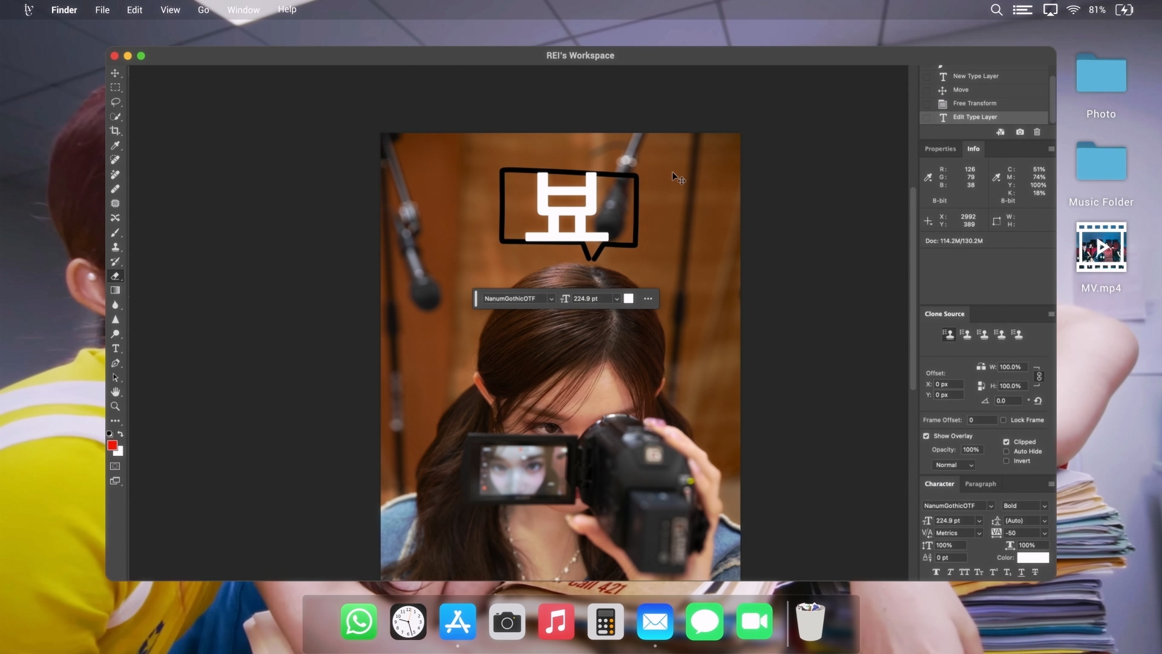Click red foreground color swatch
Screen dimensions: 1162x654
coord(112,446)
